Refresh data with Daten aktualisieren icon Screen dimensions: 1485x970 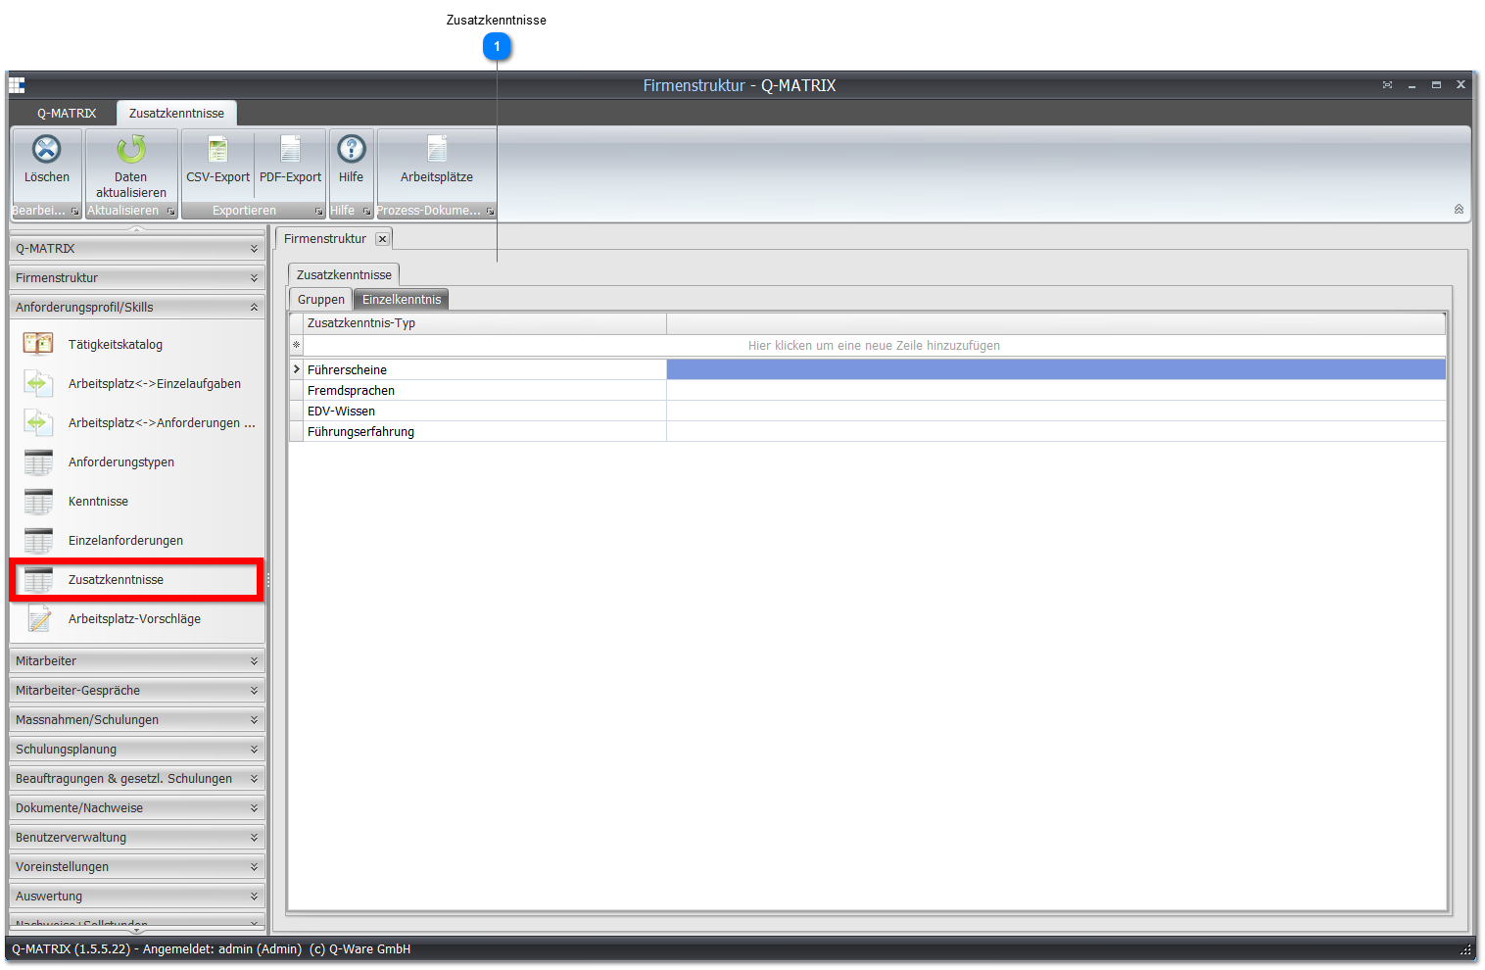click(x=130, y=149)
